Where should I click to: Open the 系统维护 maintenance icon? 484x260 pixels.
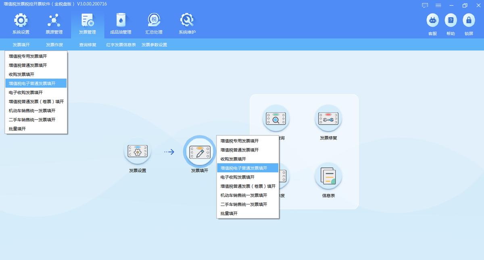click(186, 23)
